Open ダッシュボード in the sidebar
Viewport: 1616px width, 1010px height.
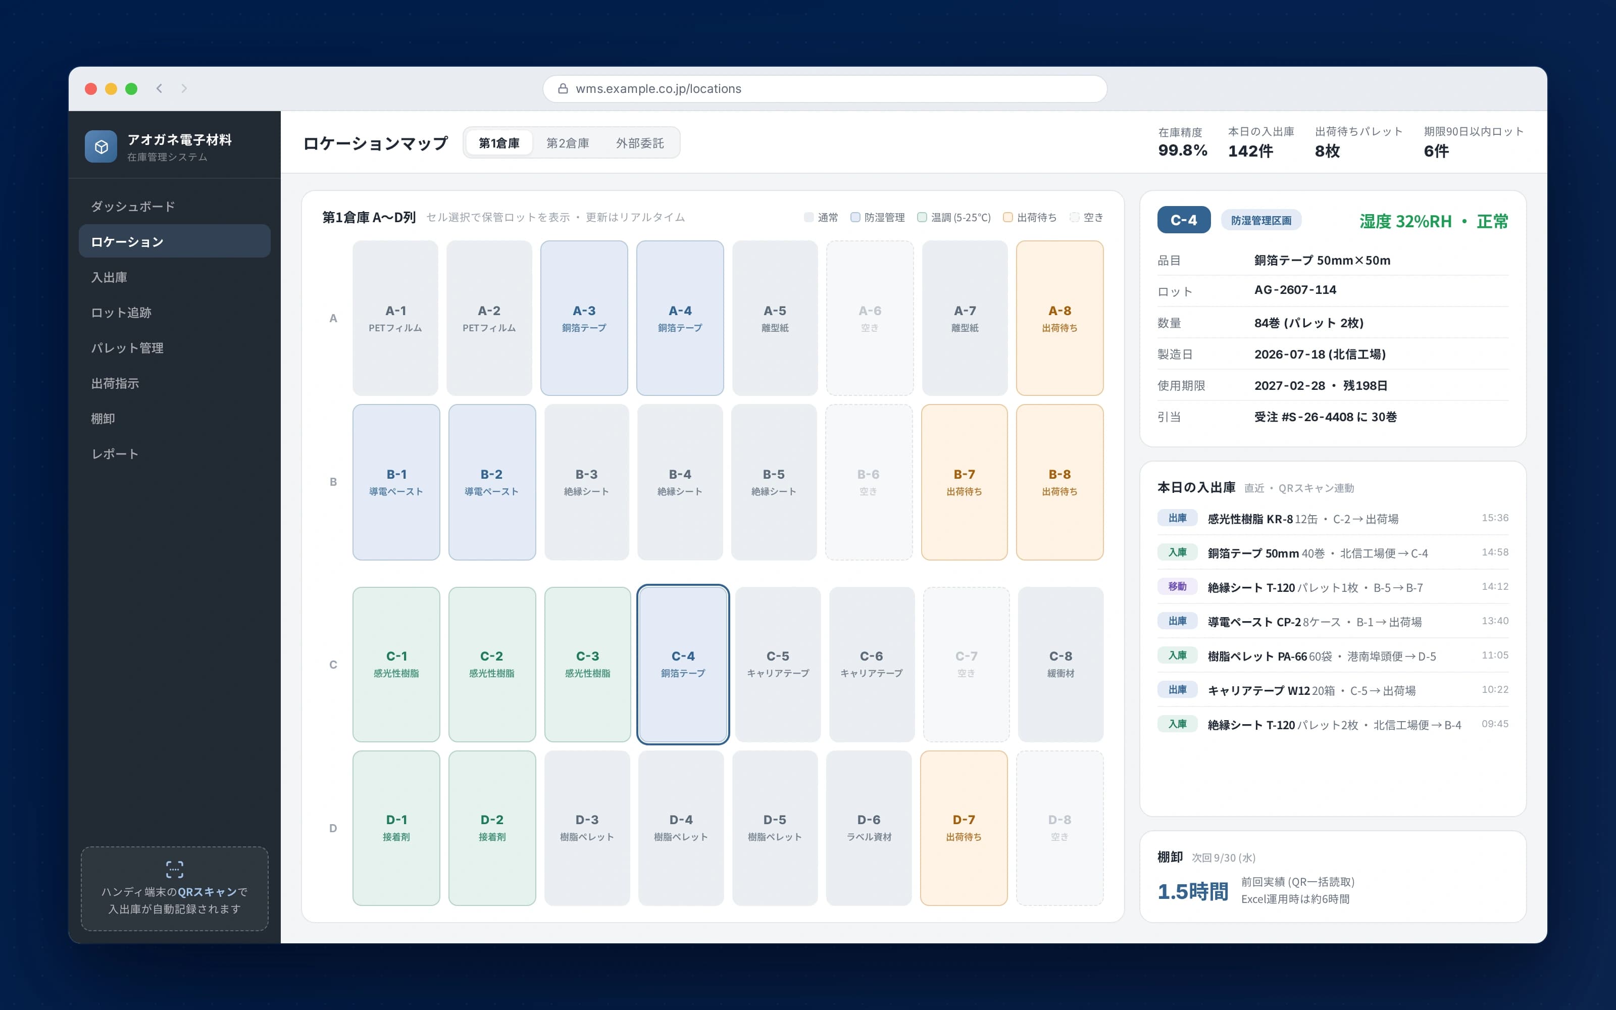click(174, 207)
